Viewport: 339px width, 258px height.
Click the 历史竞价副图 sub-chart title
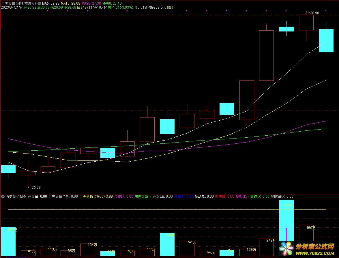point(16,197)
